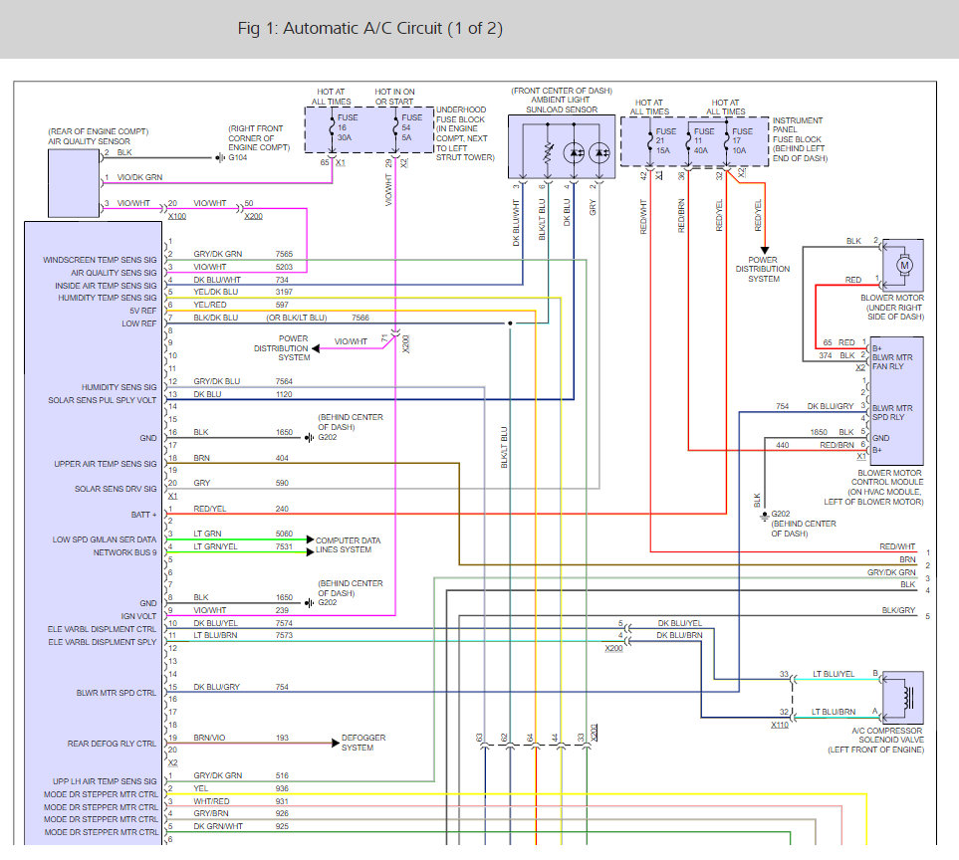This screenshot has width=959, height=860.
Task: Click the label HUMIDITY TEMP SENS SIG
Action: tap(107, 298)
